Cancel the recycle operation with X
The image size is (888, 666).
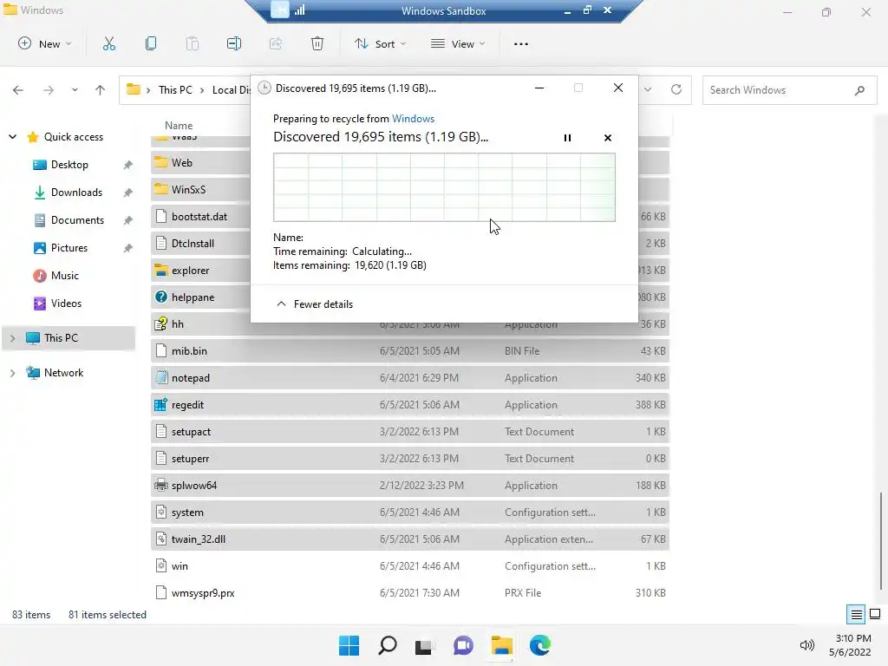click(x=608, y=138)
